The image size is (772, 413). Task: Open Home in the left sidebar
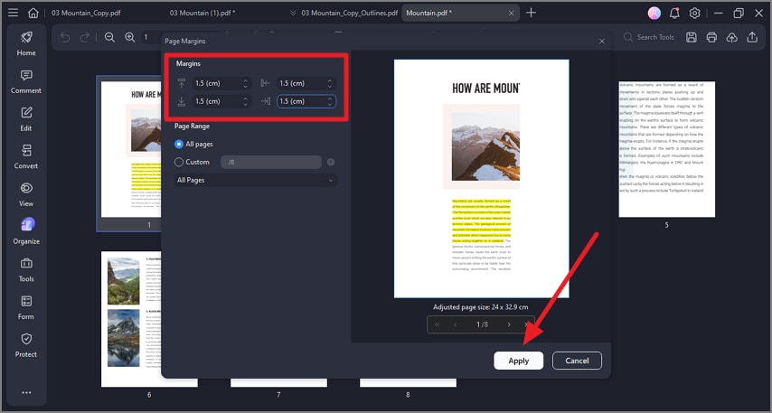pos(26,43)
